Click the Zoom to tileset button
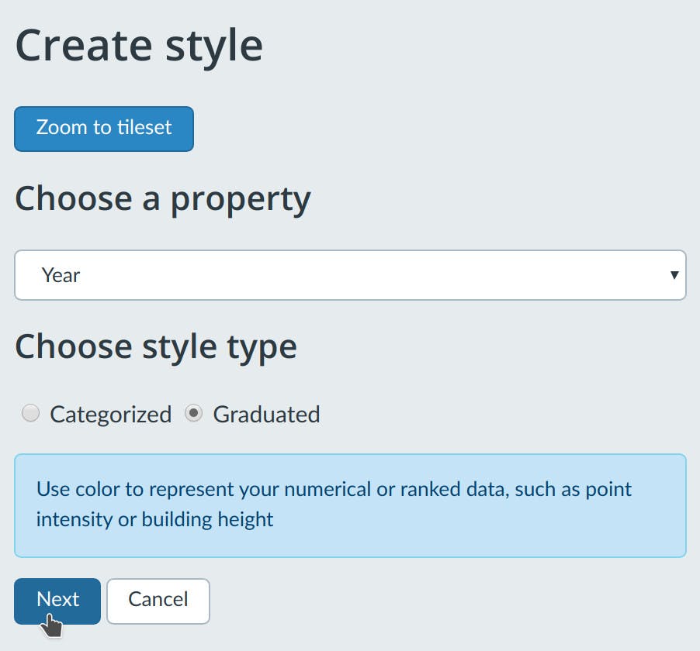The width and height of the screenshot is (700, 651). [103, 129]
